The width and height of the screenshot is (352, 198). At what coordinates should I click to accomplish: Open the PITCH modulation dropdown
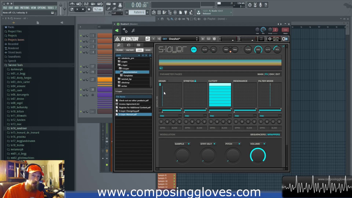click(239, 144)
